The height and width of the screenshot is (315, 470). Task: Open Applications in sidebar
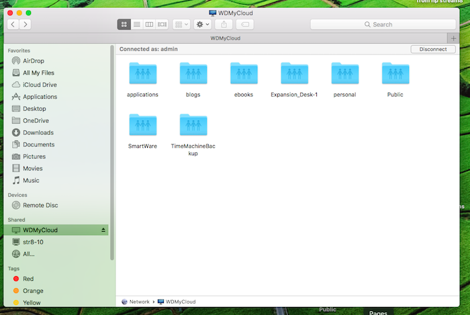point(57,97)
